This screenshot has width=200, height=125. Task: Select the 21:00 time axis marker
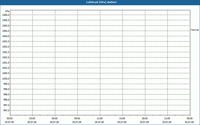point(167,118)
